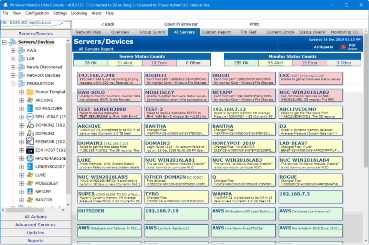Click the Active Directory icon beside DOMAIN2
The image size is (369, 245).
(x=30, y=124)
